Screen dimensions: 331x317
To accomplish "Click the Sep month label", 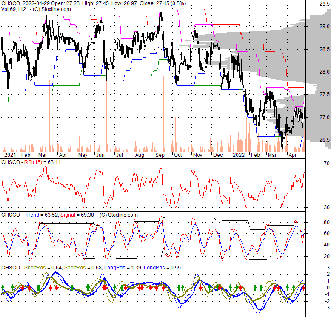I will [160, 155].
